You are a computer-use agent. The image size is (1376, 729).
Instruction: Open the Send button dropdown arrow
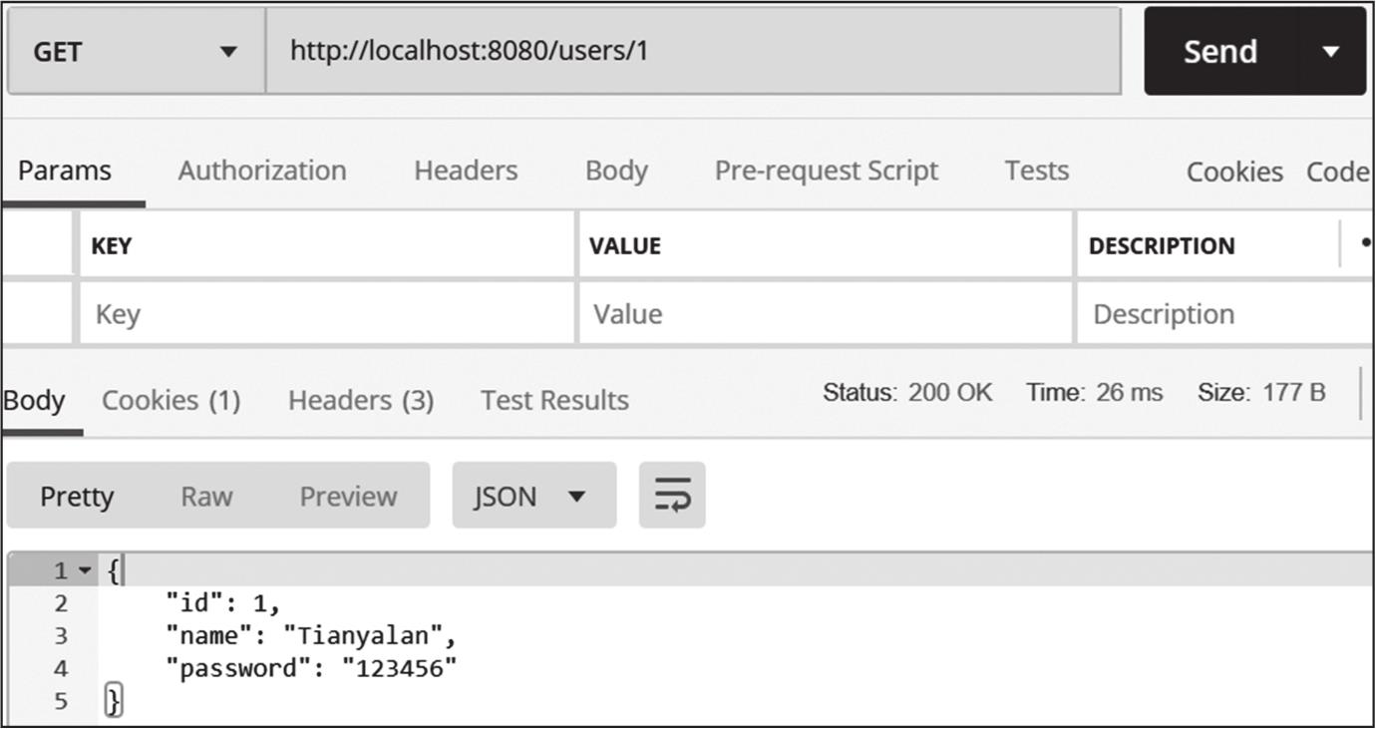(1331, 51)
